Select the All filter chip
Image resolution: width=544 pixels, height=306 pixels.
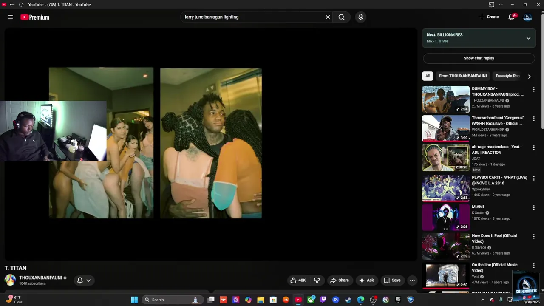(x=428, y=76)
